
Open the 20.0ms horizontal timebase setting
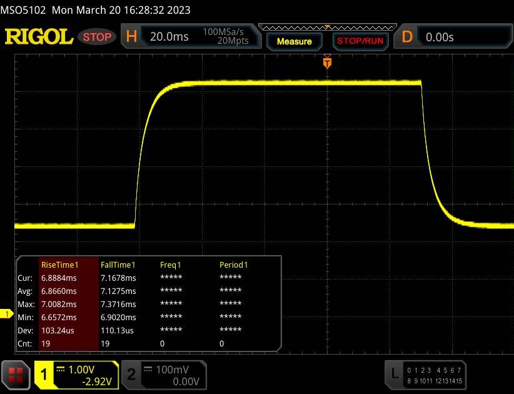coord(169,37)
